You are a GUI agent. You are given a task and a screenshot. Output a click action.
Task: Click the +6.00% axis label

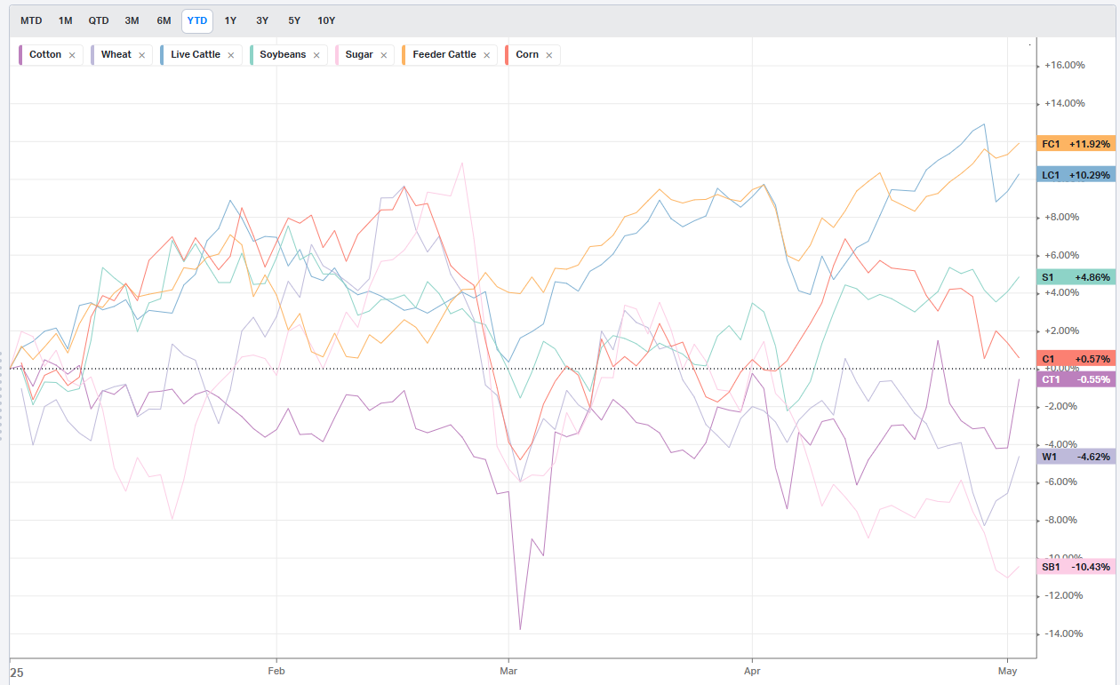[x=1062, y=255]
